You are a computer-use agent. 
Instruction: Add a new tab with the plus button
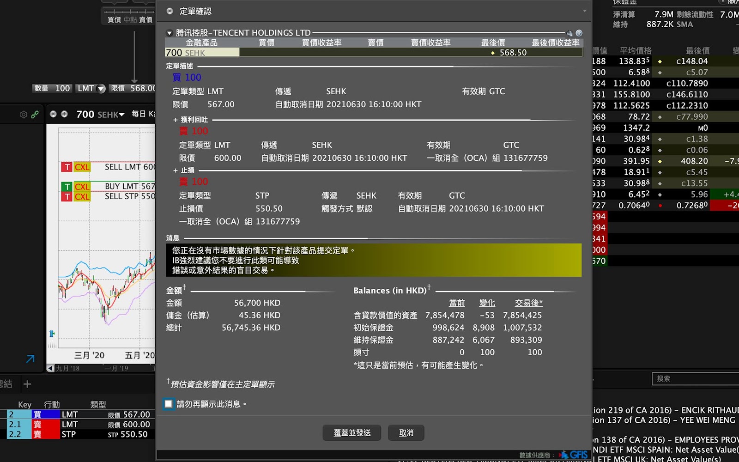[x=27, y=384]
